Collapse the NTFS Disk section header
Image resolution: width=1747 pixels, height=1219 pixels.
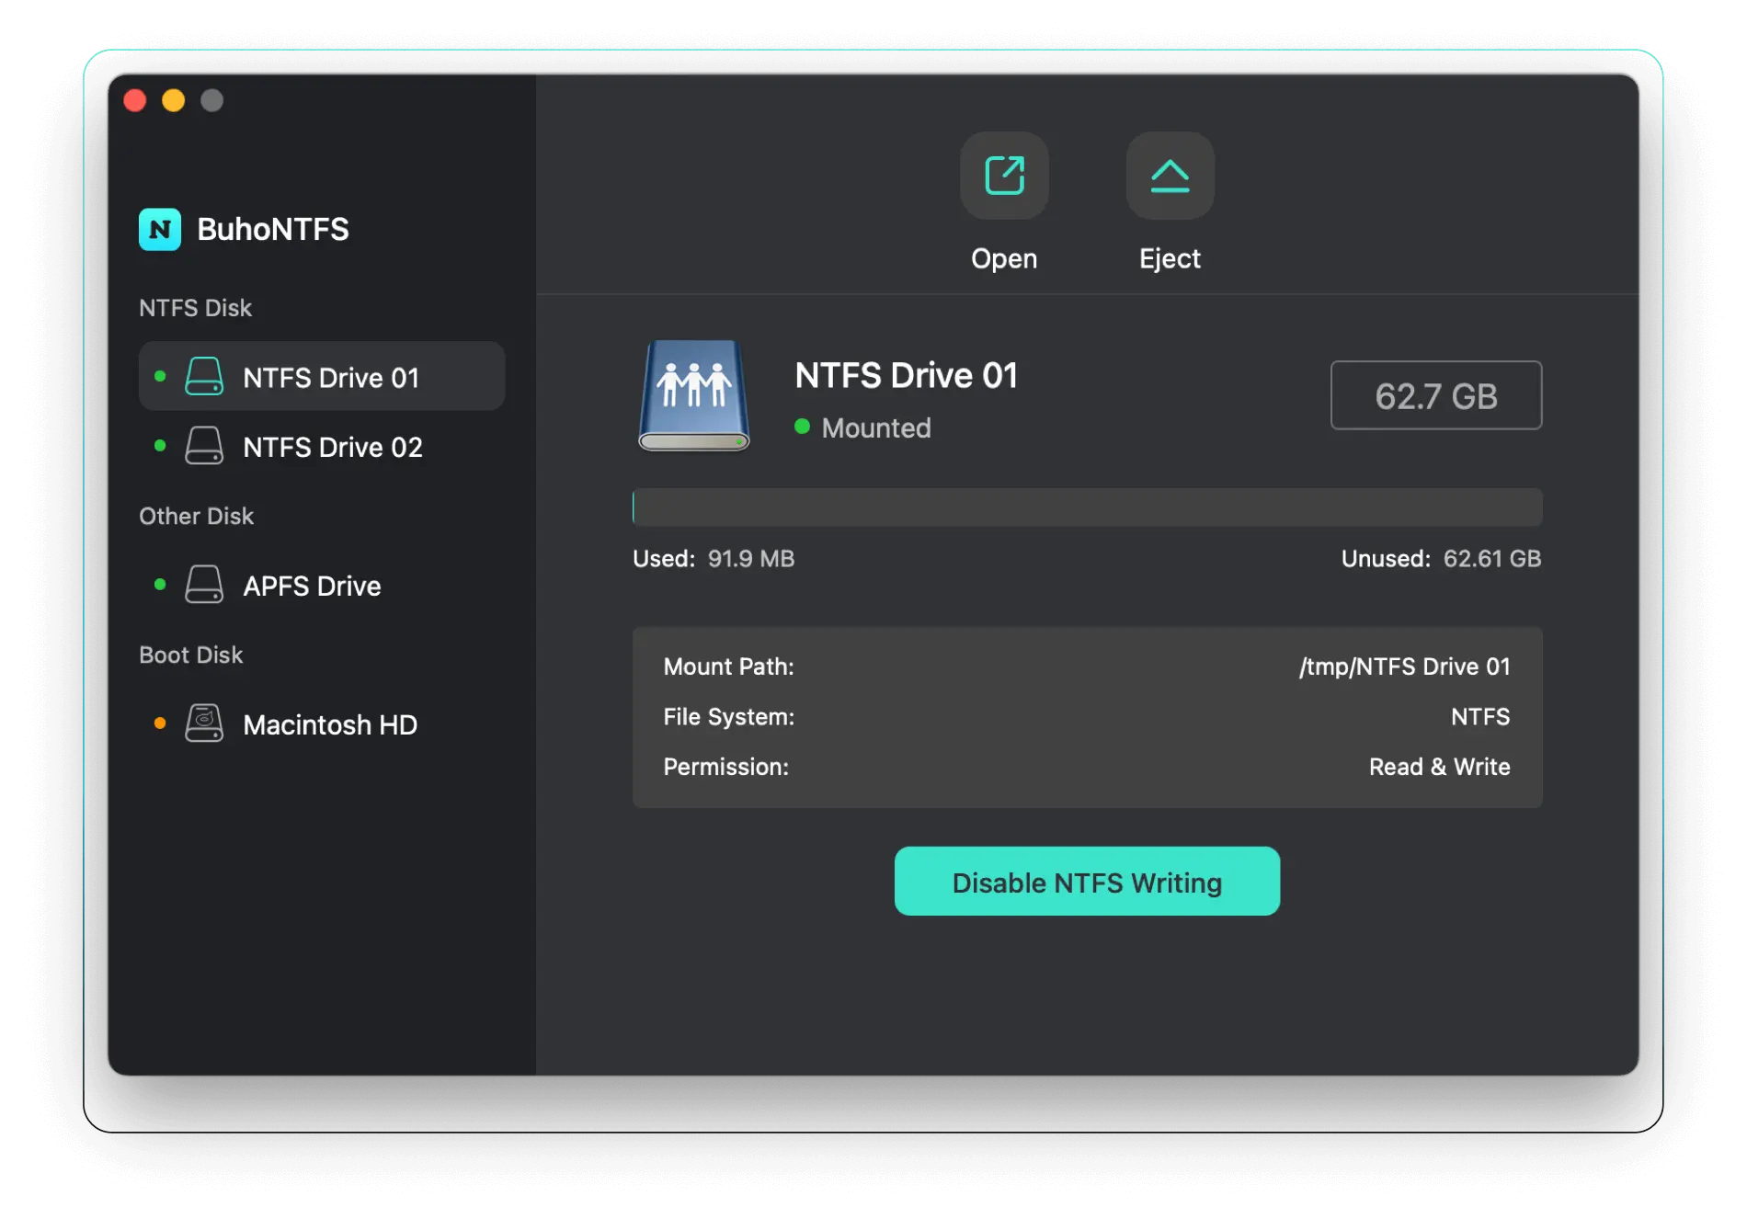[x=195, y=307]
